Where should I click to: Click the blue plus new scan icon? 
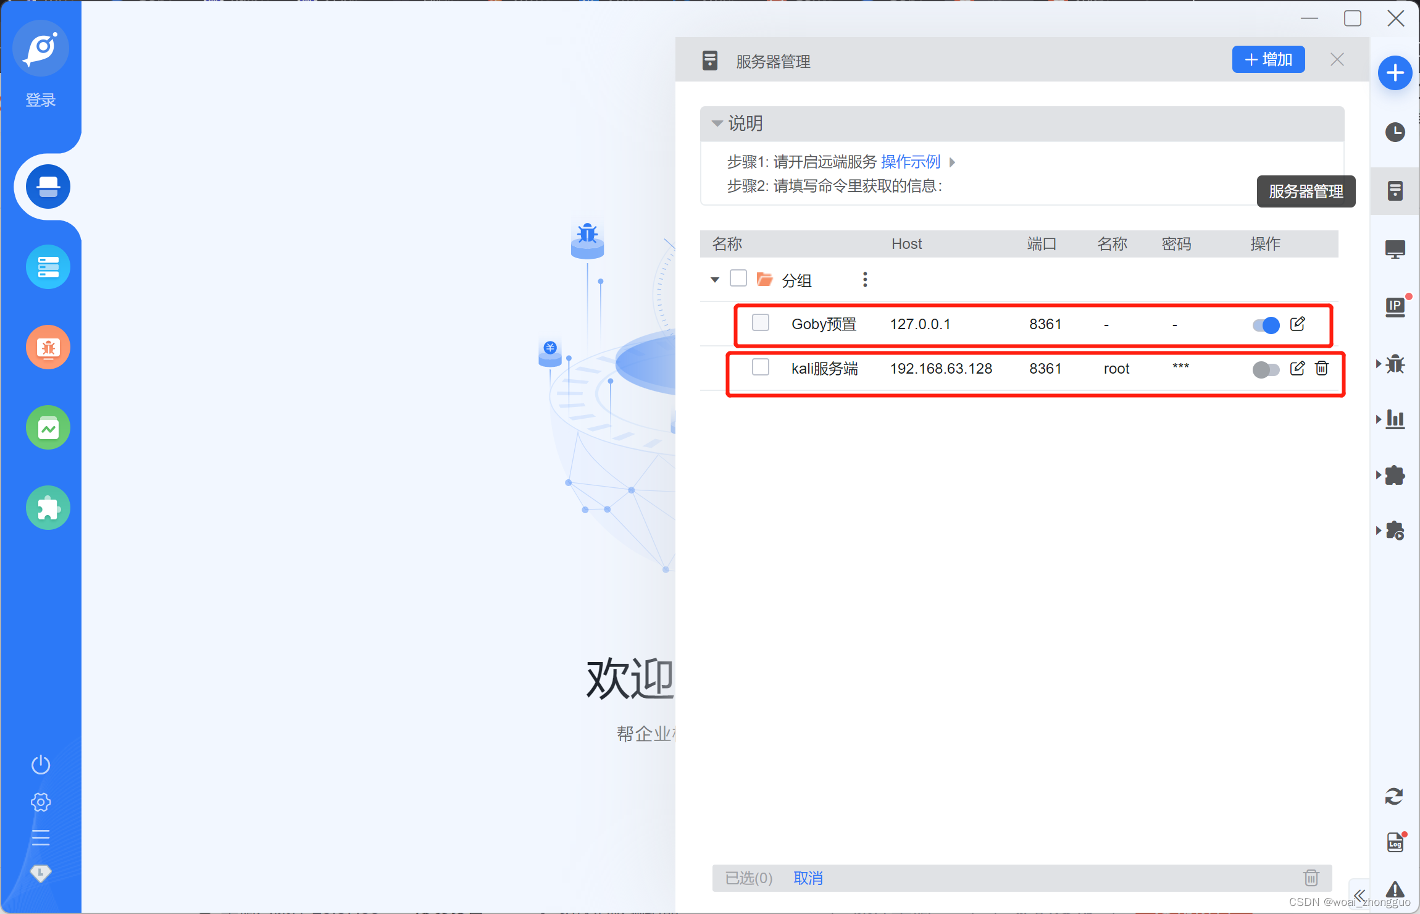click(1395, 73)
